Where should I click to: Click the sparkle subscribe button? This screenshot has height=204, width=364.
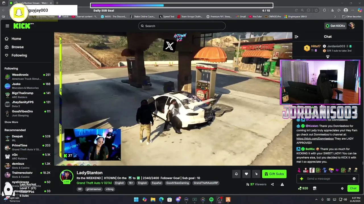[x=257, y=174]
